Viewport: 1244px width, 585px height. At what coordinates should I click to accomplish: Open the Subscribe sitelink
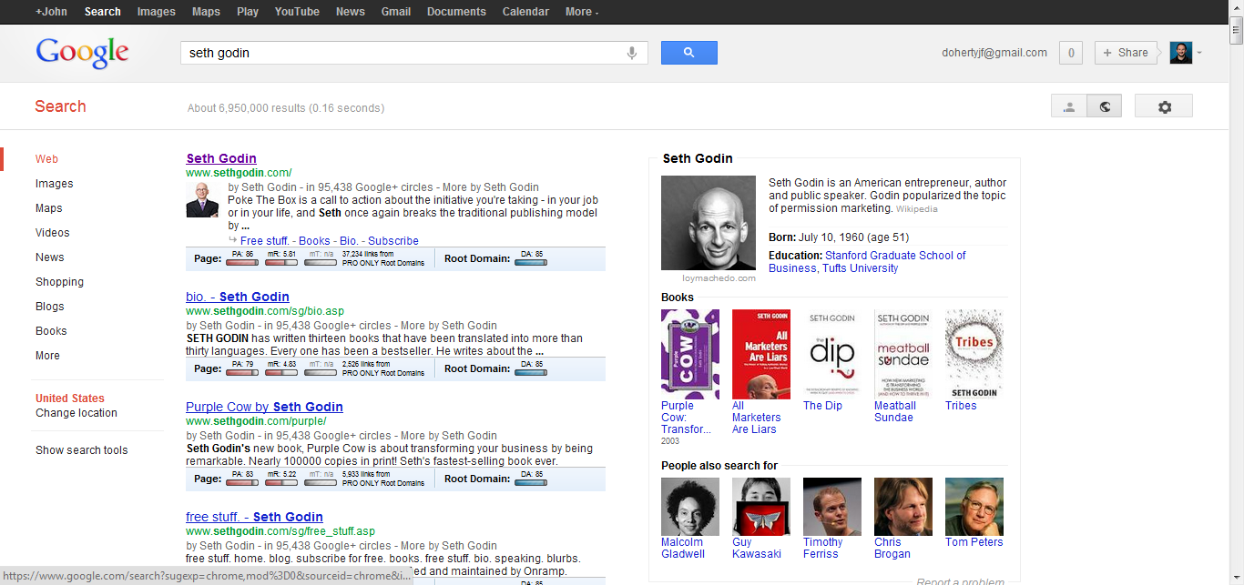point(393,241)
